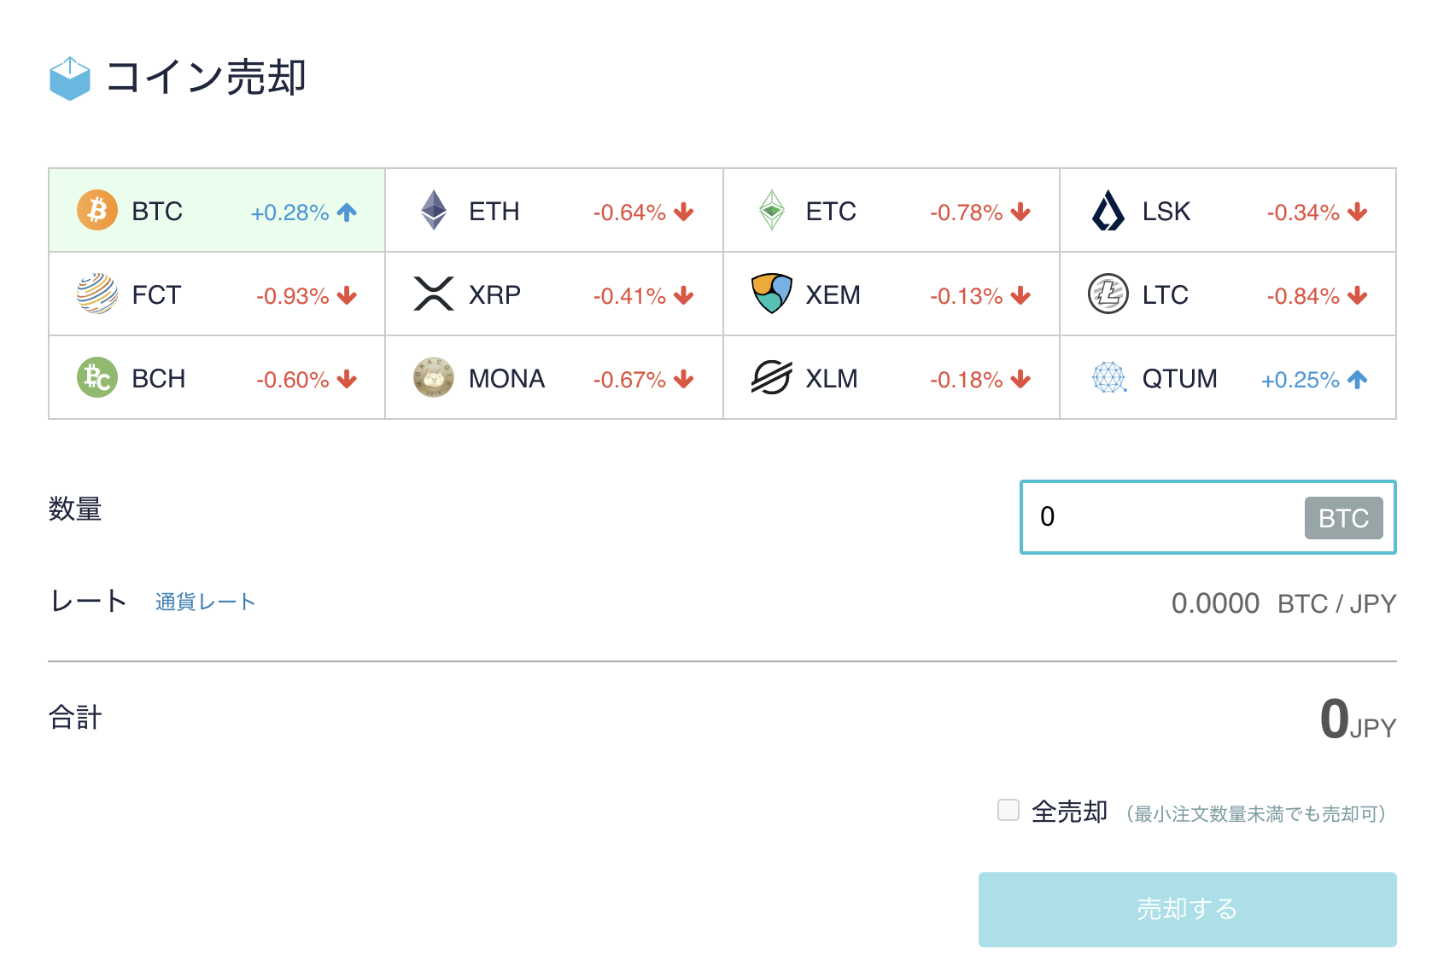Enable the 全売却 sell-all checkbox

pos(1008,810)
